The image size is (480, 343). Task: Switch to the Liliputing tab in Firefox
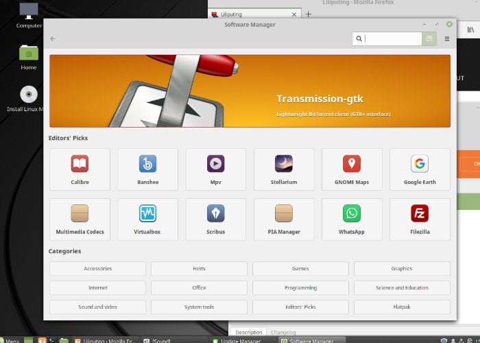tap(254, 14)
